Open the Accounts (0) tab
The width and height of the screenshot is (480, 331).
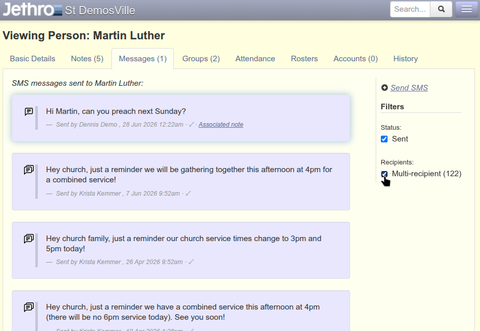[356, 59]
